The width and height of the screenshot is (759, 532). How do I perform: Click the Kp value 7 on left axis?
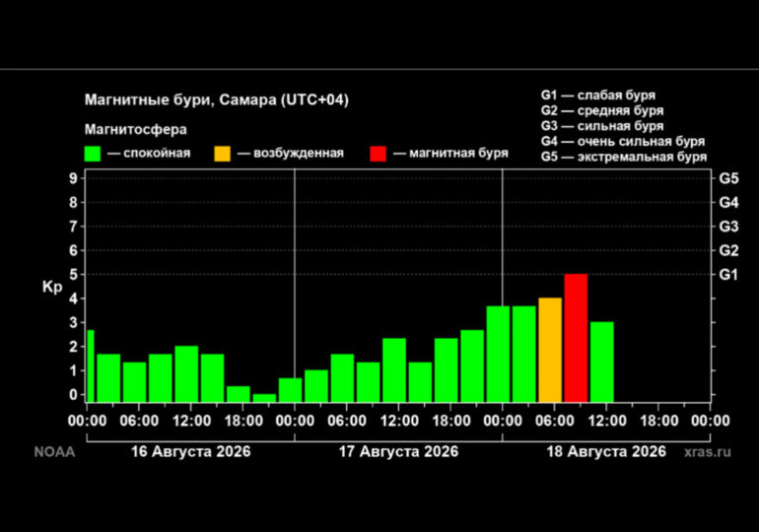coord(73,227)
